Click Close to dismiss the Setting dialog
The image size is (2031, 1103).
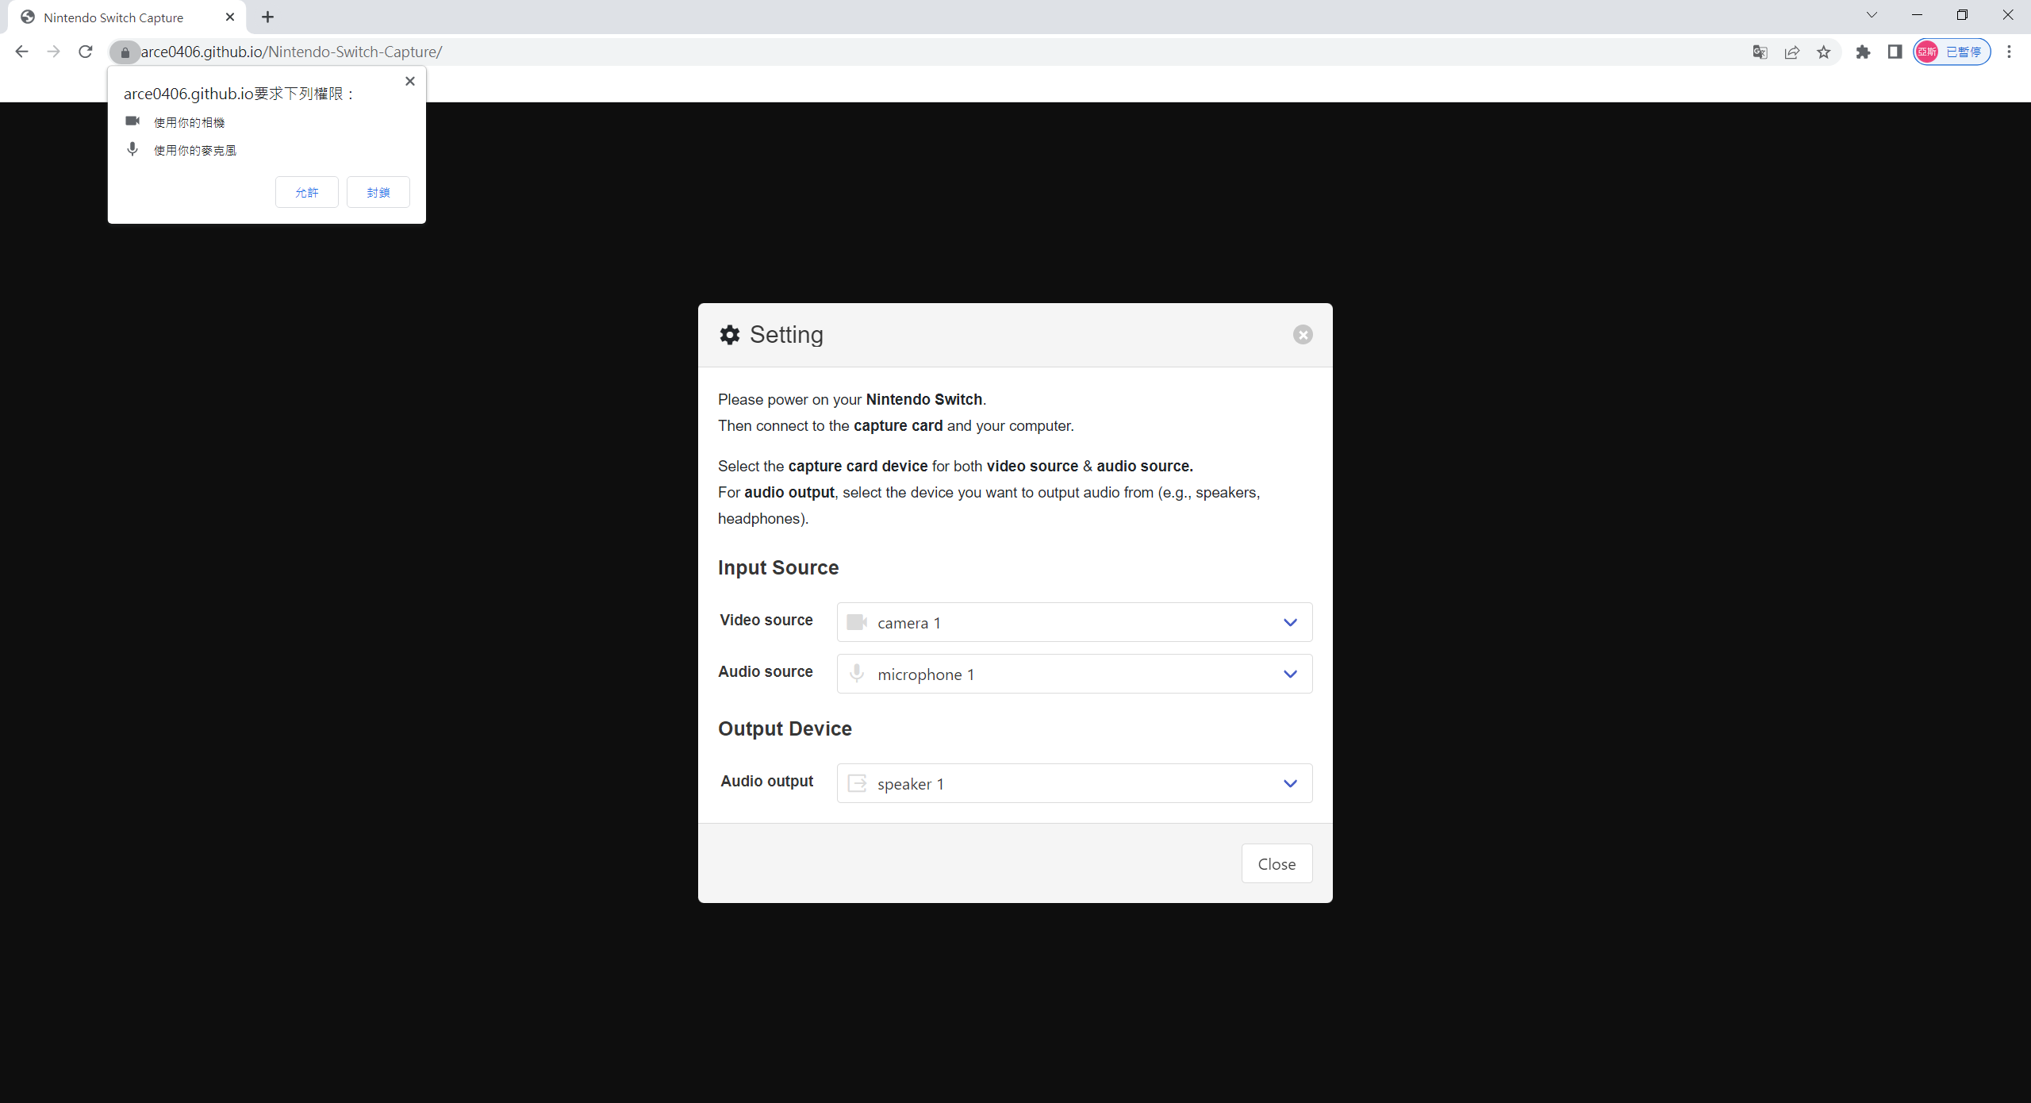[x=1277, y=863]
